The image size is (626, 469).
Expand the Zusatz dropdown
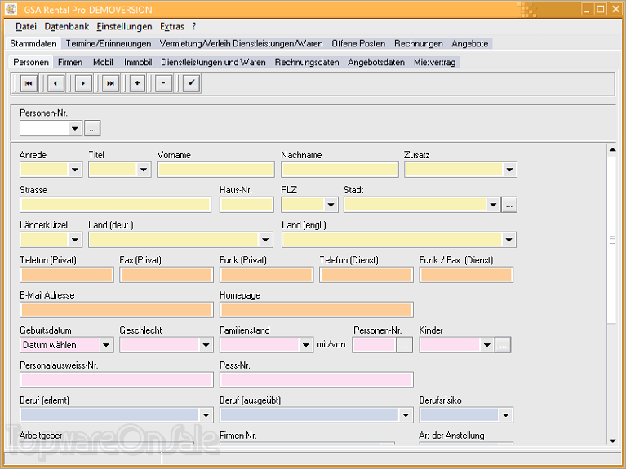tap(509, 170)
